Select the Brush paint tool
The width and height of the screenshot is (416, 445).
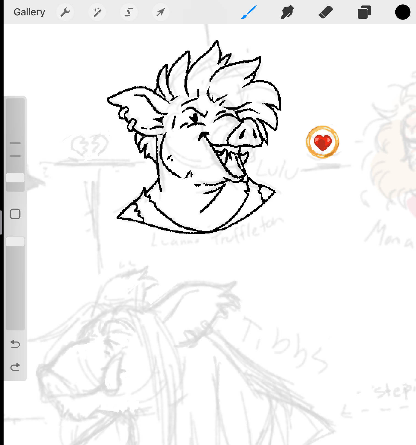click(x=249, y=12)
